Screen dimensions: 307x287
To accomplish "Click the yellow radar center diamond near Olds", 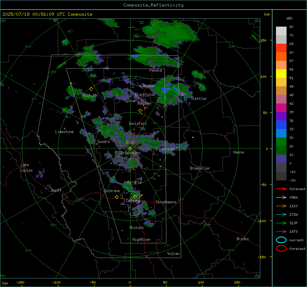I will pyautogui.click(x=130, y=149).
